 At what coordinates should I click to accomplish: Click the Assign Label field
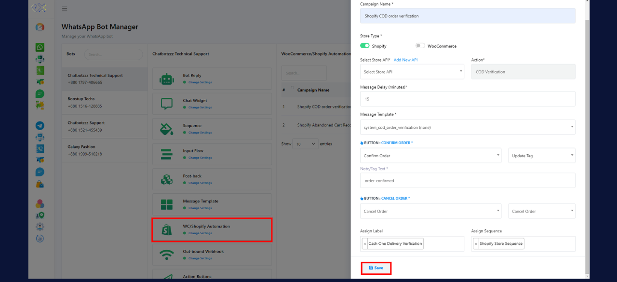click(412, 244)
